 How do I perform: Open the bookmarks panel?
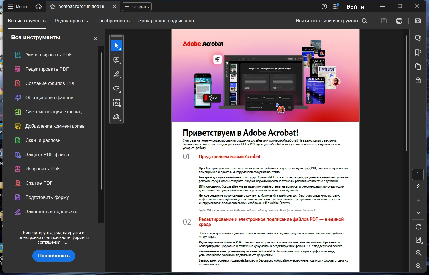(x=418, y=52)
